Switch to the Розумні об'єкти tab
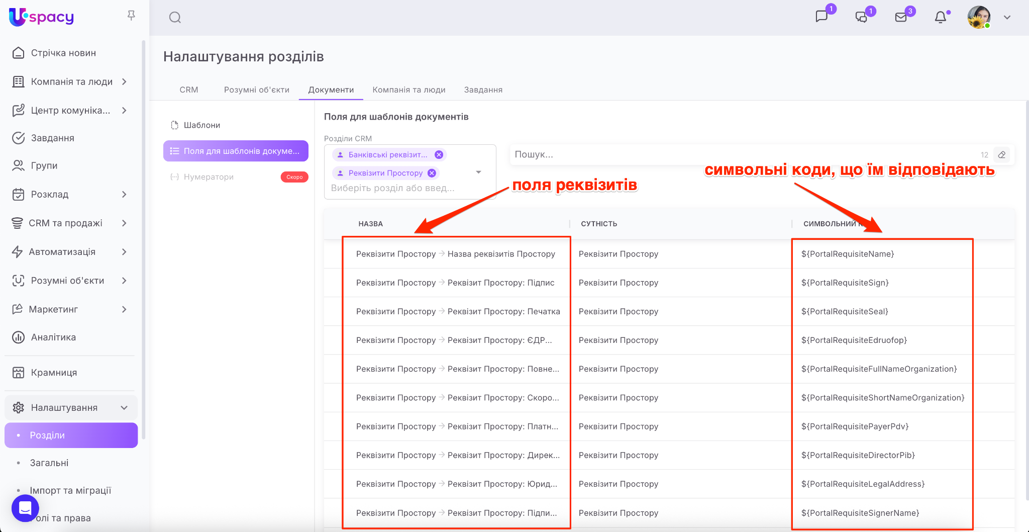 click(256, 90)
